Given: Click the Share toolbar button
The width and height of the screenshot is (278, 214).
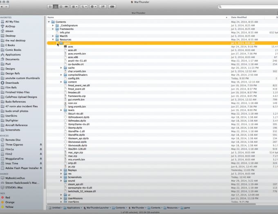Looking at the screenshot, I should click(103, 7).
